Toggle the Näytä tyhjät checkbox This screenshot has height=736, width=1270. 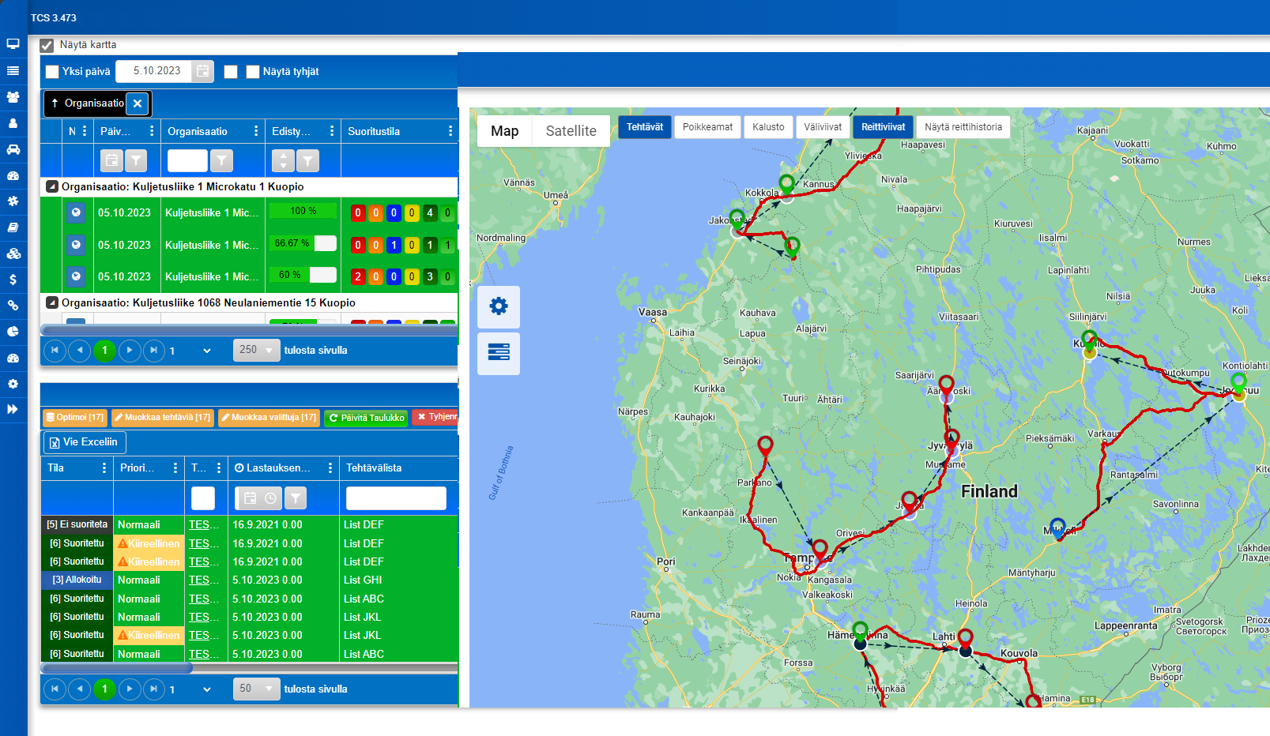coord(253,72)
